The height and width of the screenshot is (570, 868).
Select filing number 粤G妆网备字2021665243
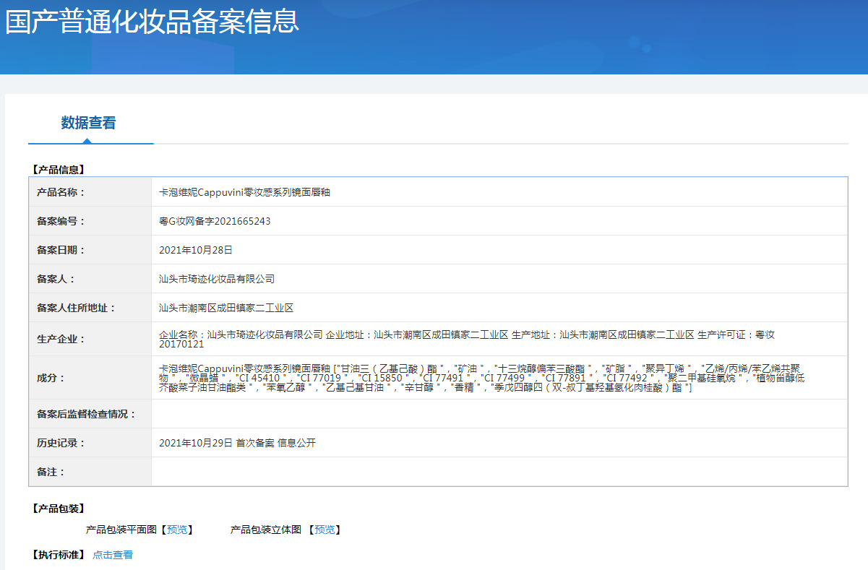(x=215, y=221)
